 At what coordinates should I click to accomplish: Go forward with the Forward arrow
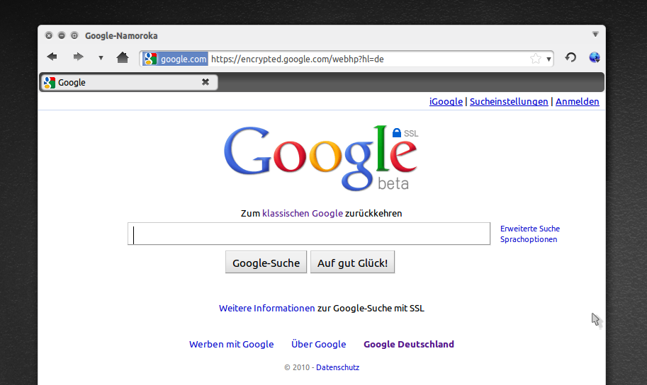[x=78, y=57]
